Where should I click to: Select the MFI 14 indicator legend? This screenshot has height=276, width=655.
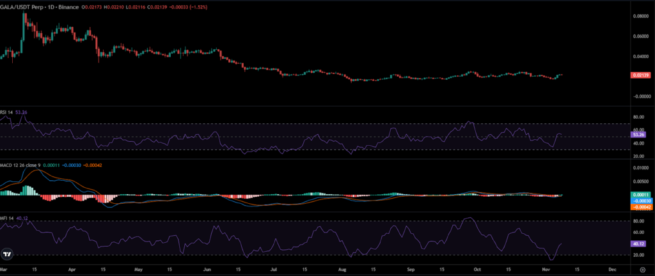(6, 218)
